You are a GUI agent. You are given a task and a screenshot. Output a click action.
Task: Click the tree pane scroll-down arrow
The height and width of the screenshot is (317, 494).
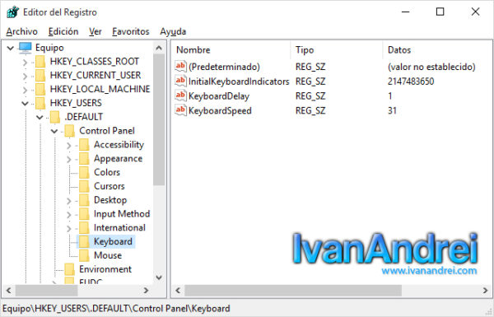coord(159,277)
